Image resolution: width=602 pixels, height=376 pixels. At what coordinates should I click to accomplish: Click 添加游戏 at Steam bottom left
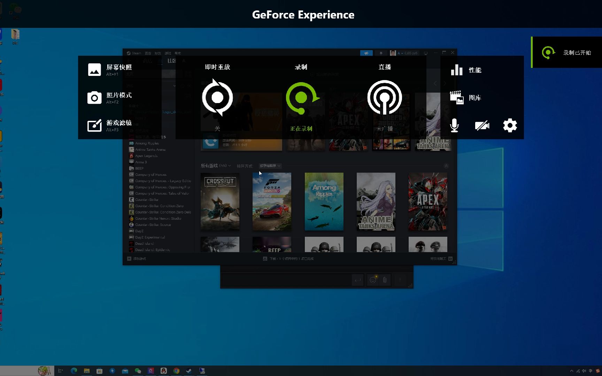pos(137,259)
